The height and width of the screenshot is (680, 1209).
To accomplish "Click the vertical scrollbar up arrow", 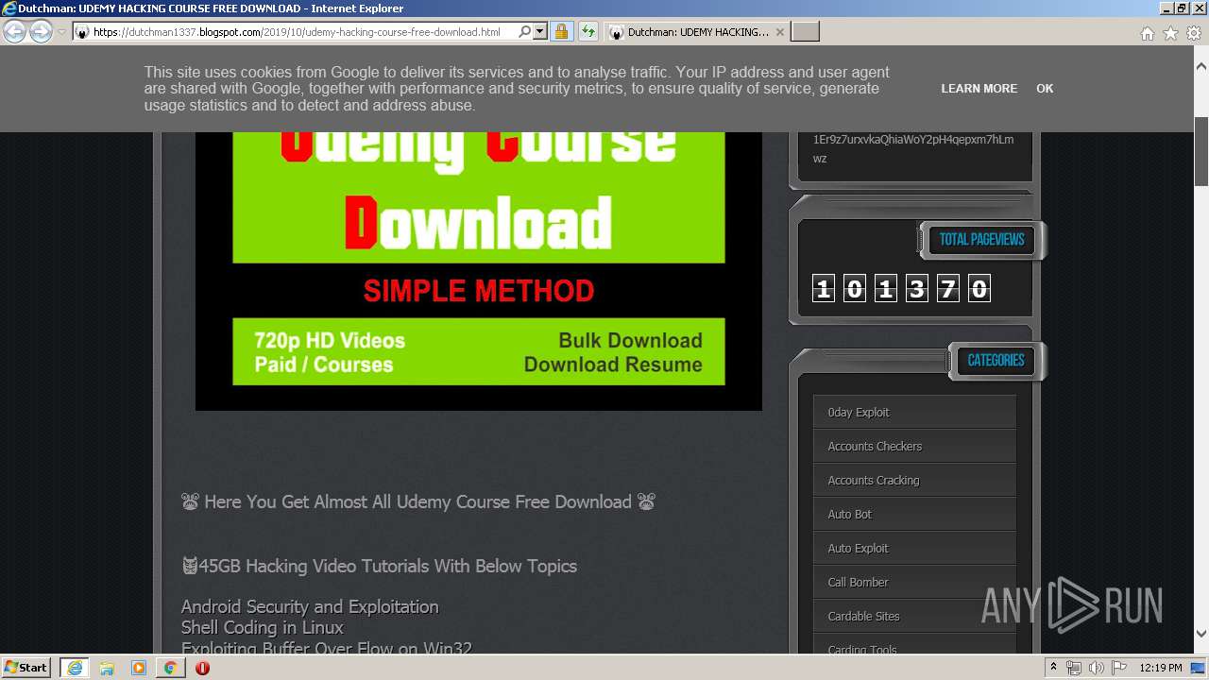I will click(x=1201, y=66).
